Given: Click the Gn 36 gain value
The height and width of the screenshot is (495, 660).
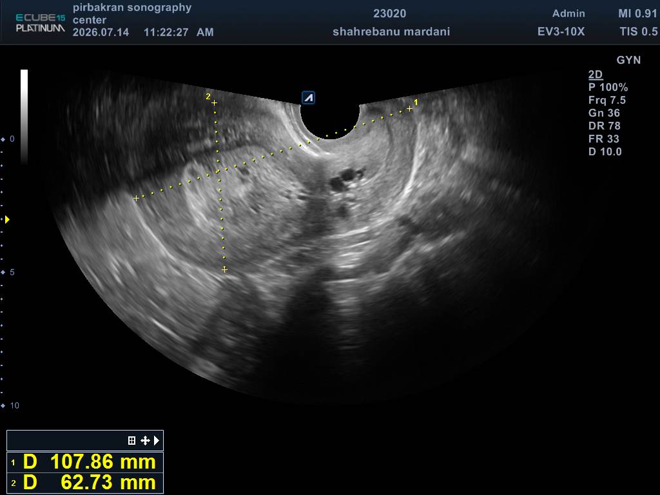Looking at the screenshot, I should coord(604,113).
